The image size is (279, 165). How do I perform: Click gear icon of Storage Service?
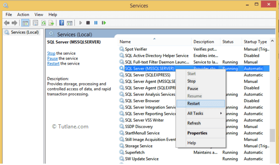coord(122,146)
